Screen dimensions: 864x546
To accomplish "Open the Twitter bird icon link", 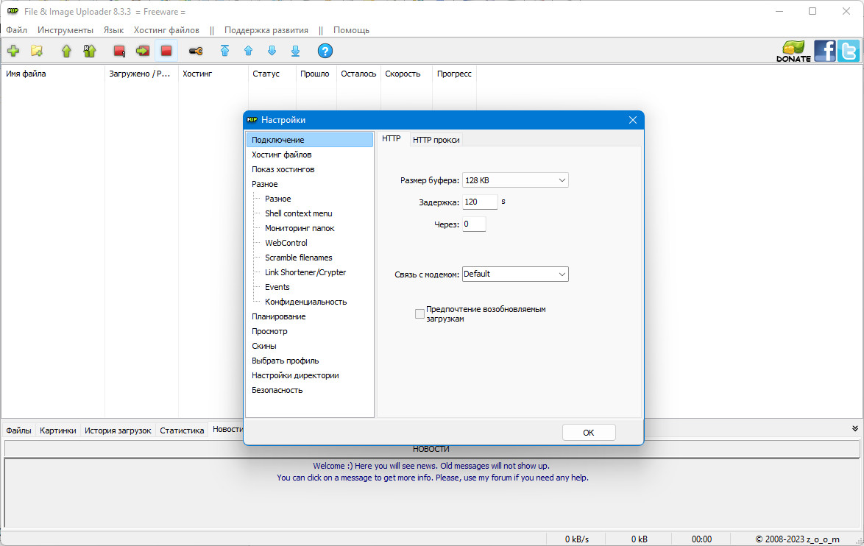I will 849,52.
